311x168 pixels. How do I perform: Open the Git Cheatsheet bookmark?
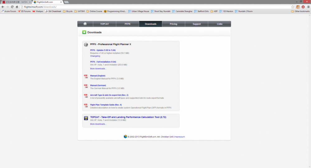coord(53,11)
